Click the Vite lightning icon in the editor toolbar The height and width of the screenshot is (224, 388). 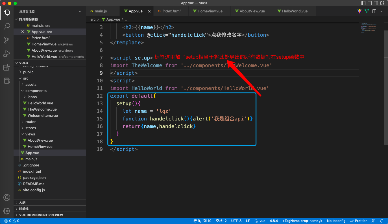click(359, 11)
